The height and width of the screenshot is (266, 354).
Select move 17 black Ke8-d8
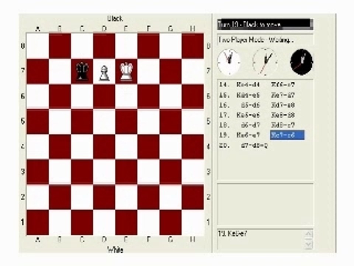pos(283,115)
